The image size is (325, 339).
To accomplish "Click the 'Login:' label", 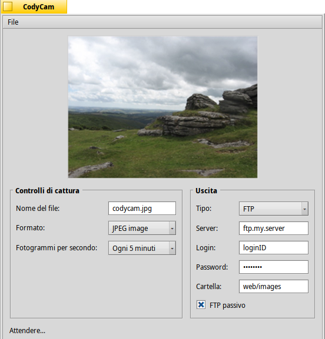I will pyautogui.click(x=206, y=248).
